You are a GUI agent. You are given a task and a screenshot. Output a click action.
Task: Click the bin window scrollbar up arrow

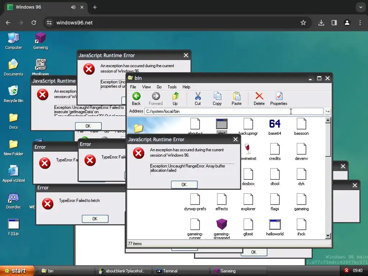click(328, 120)
